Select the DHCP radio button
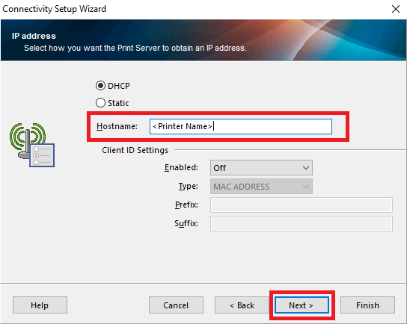Viewport: 407px width, 324px height. (100, 86)
